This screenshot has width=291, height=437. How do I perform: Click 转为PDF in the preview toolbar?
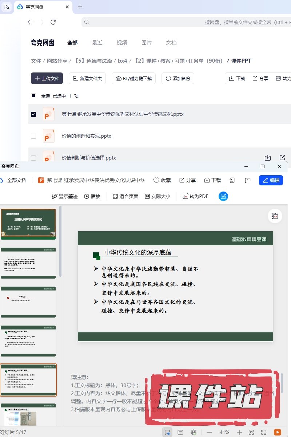[x=195, y=196]
